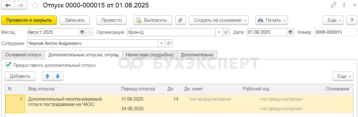The height and width of the screenshot is (117, 358).
Task: Expand Создать на основании menu
Action: [219, 20]
